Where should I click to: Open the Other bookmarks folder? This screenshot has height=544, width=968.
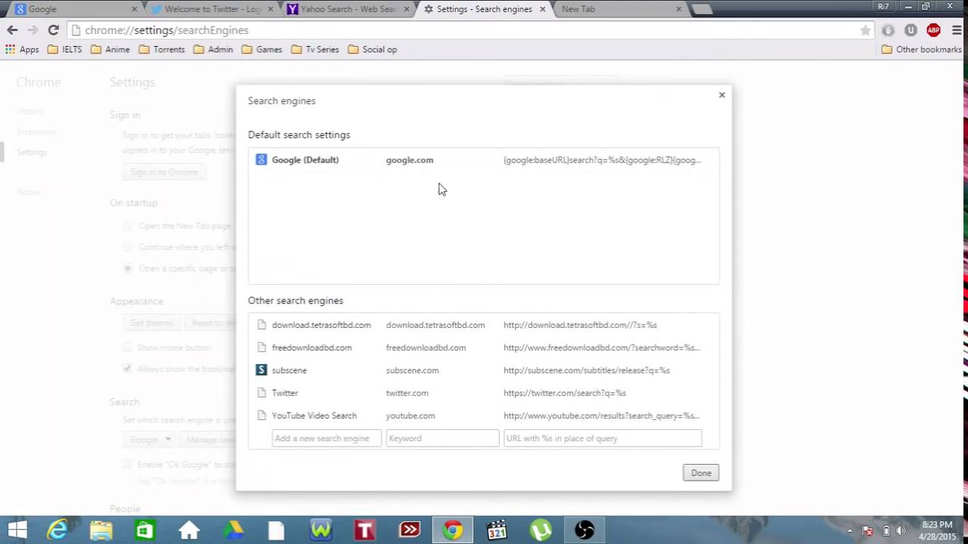[922, 49]
